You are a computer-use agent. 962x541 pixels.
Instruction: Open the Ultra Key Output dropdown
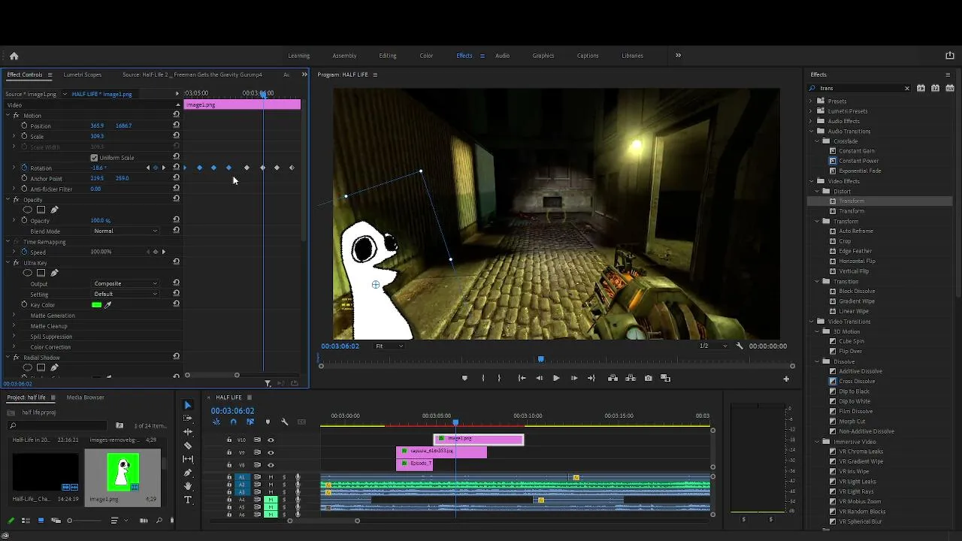126,284
